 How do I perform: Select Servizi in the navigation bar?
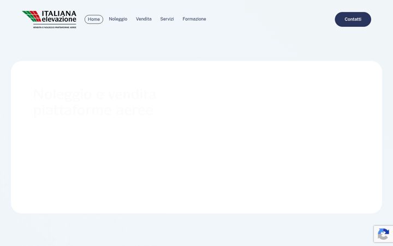click(167, 19)
